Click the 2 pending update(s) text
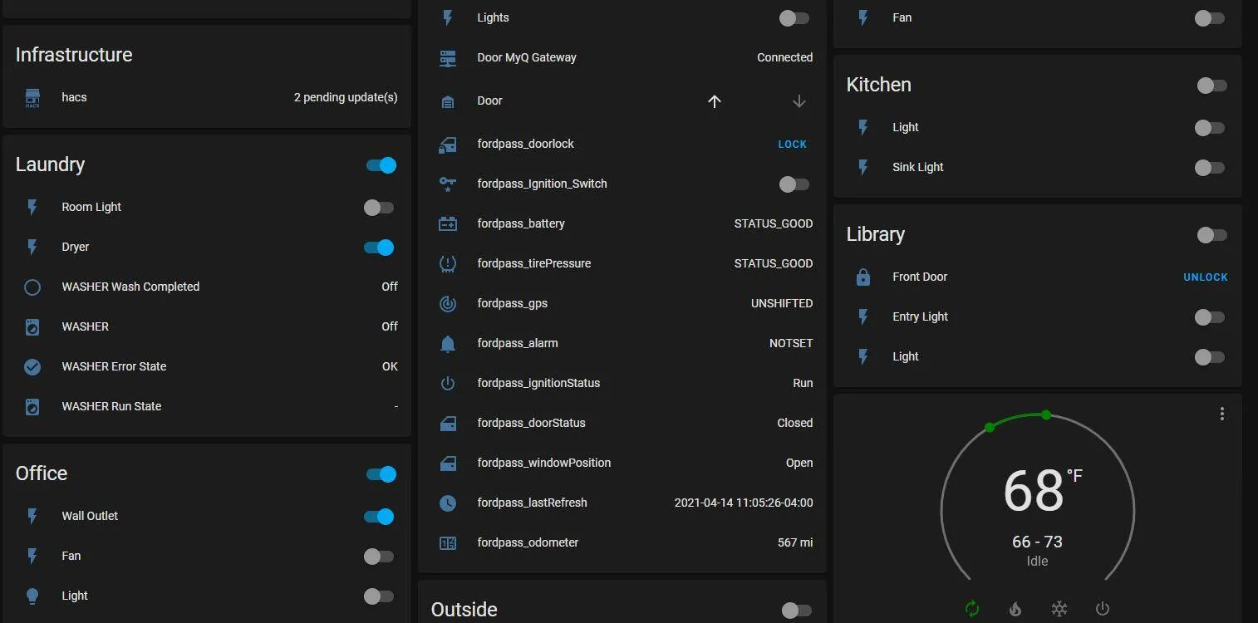 point(346,97)
